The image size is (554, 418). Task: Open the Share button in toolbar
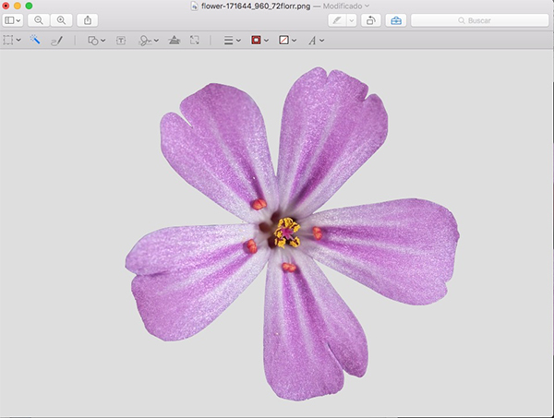88,19
